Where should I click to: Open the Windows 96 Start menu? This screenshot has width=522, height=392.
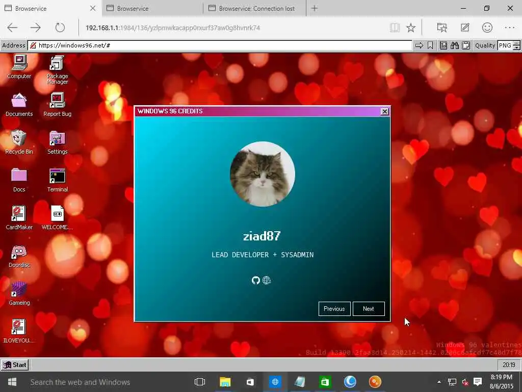[15, 364]
